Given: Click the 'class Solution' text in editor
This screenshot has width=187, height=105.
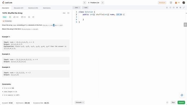Looking at the screenshot, I should (x=86, y=12).
